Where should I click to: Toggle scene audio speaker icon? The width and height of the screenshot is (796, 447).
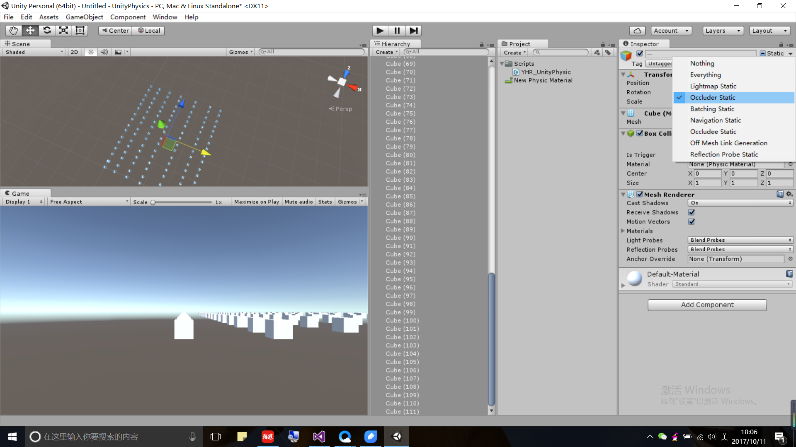point(104,52)
